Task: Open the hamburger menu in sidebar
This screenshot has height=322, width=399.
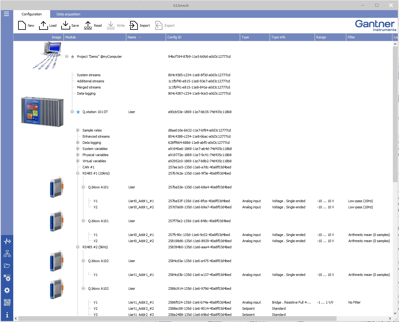Action: click(x=6, y=14)
